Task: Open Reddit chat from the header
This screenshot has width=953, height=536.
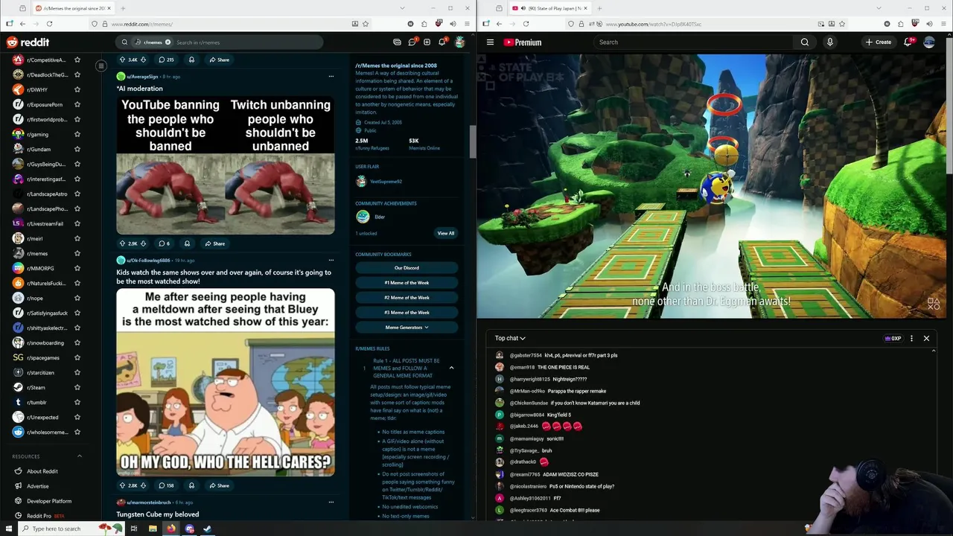Action: click(412, 42)
